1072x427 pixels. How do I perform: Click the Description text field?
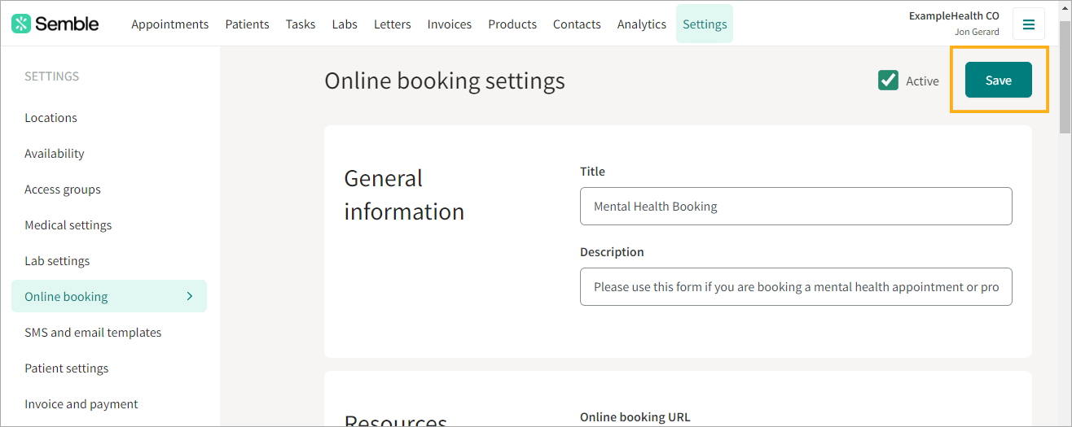coord(796,287)
